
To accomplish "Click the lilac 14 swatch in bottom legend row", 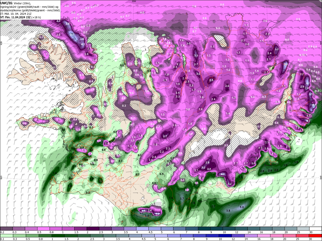I will coord(251,236).
